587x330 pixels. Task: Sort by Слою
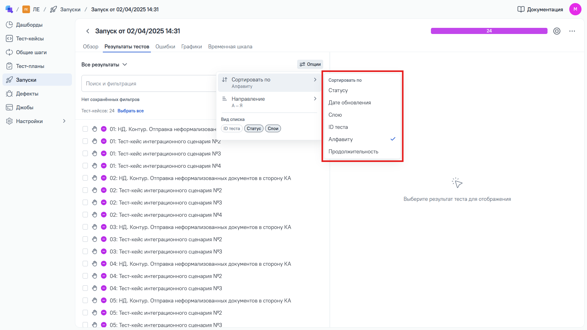pos(362,115)
